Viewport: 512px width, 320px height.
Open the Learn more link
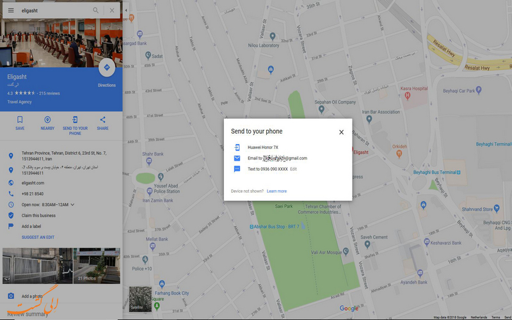point(276,191)
